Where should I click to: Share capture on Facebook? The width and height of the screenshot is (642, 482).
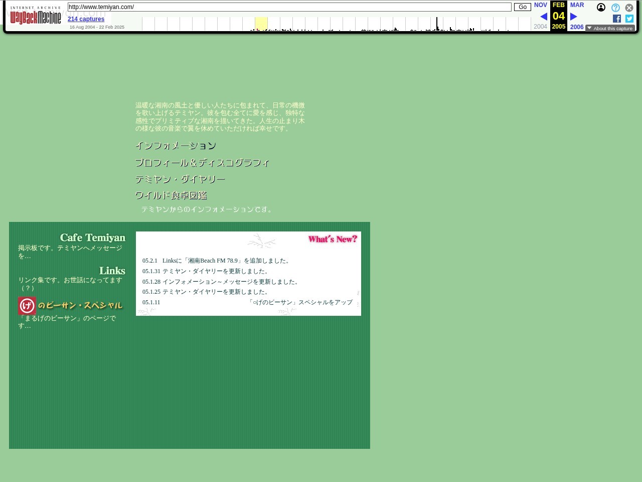coord(617,19)
